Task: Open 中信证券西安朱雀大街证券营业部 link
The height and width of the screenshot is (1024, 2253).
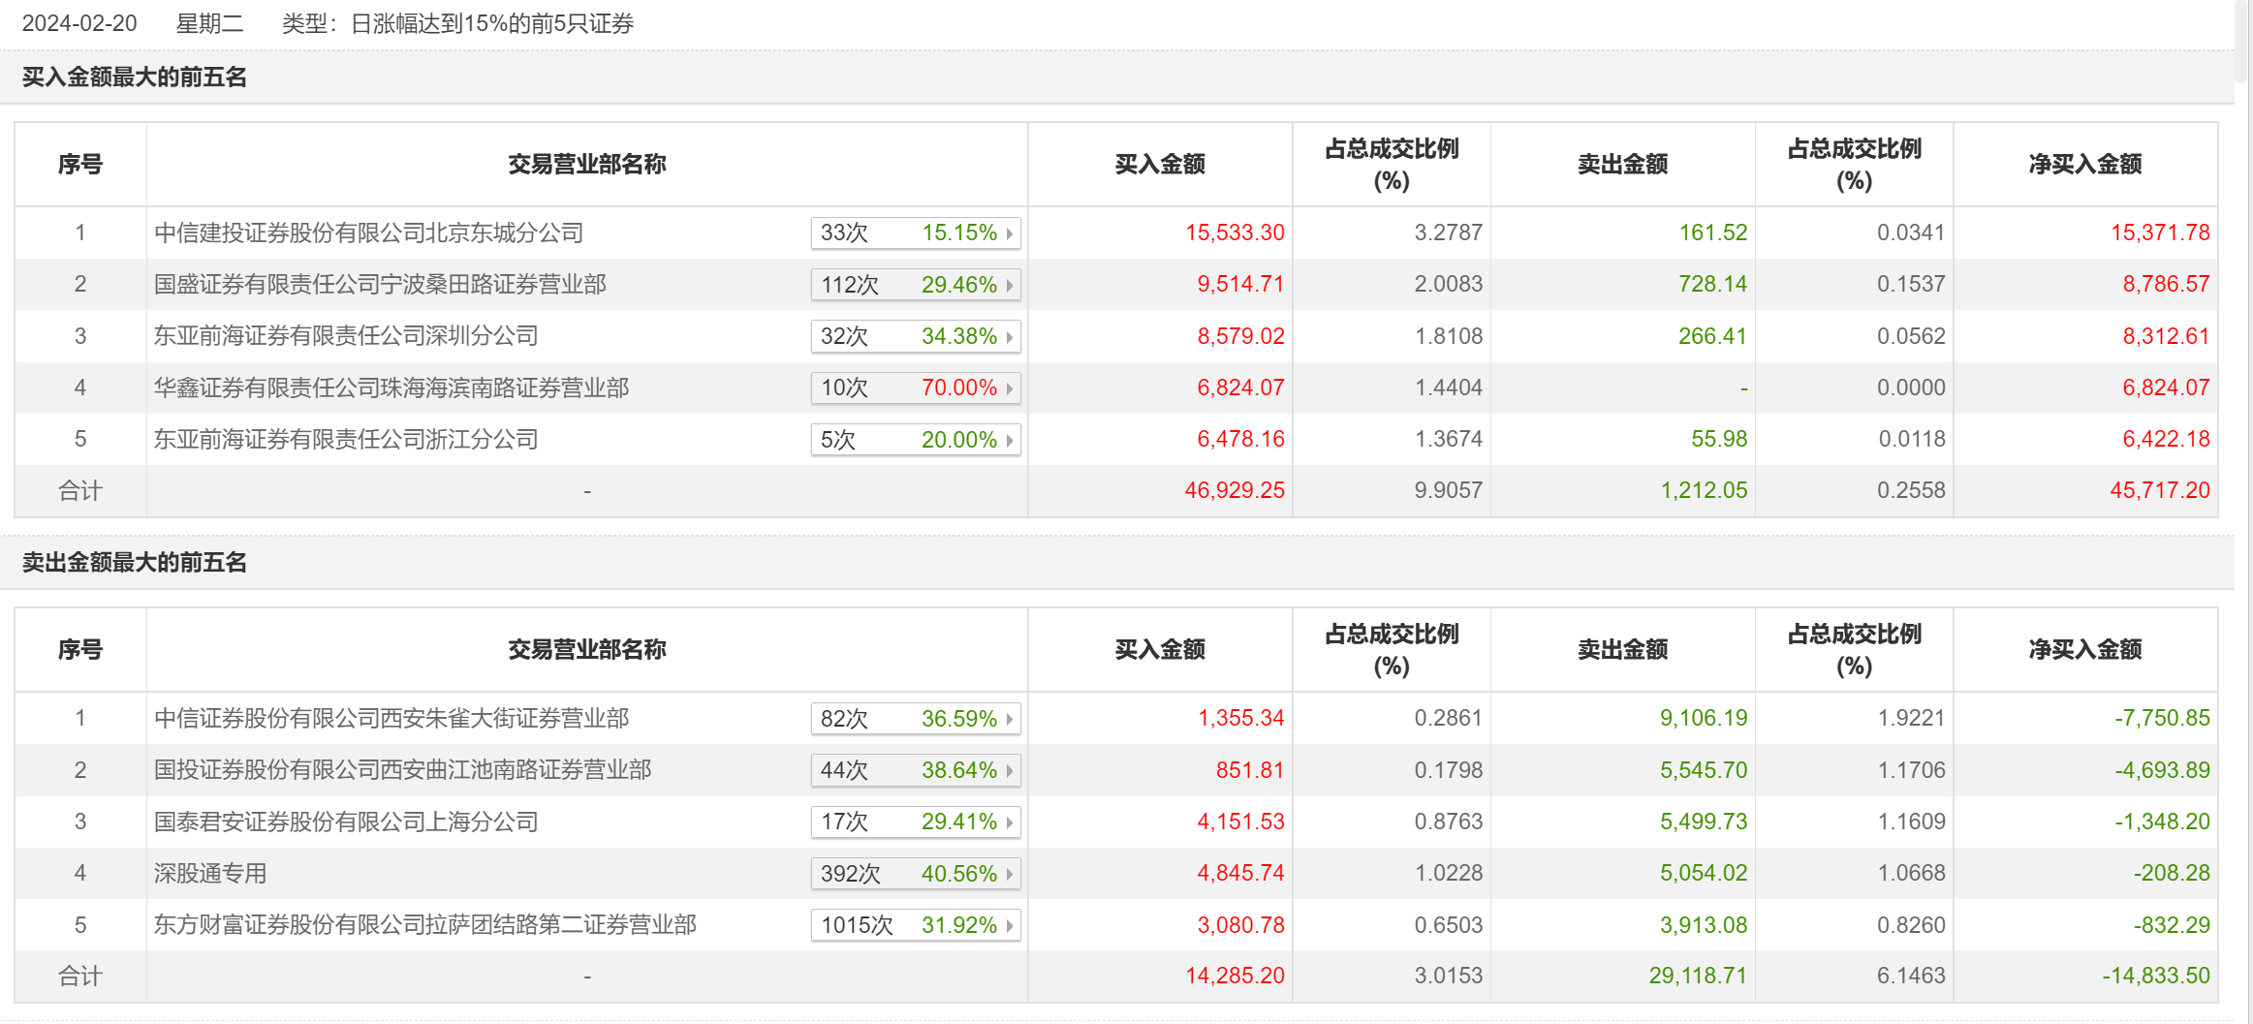Action: (391, 719)
